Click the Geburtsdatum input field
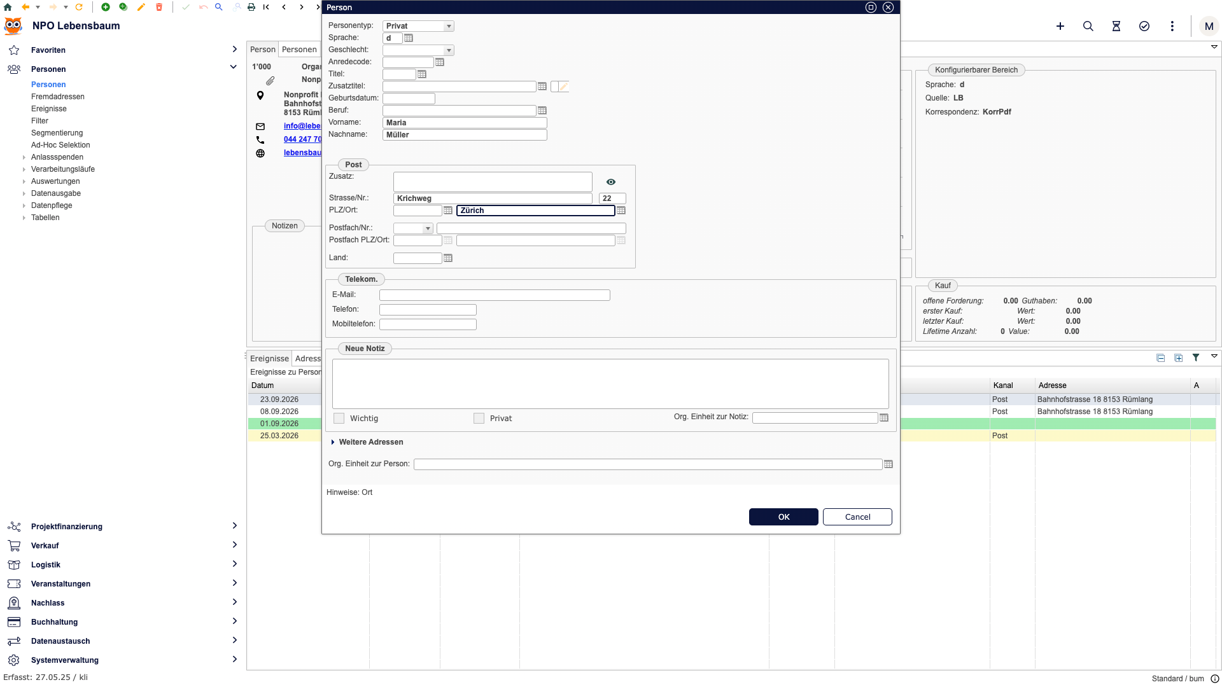The height and width of the screenshot is (687, 1222). point(409,99)
